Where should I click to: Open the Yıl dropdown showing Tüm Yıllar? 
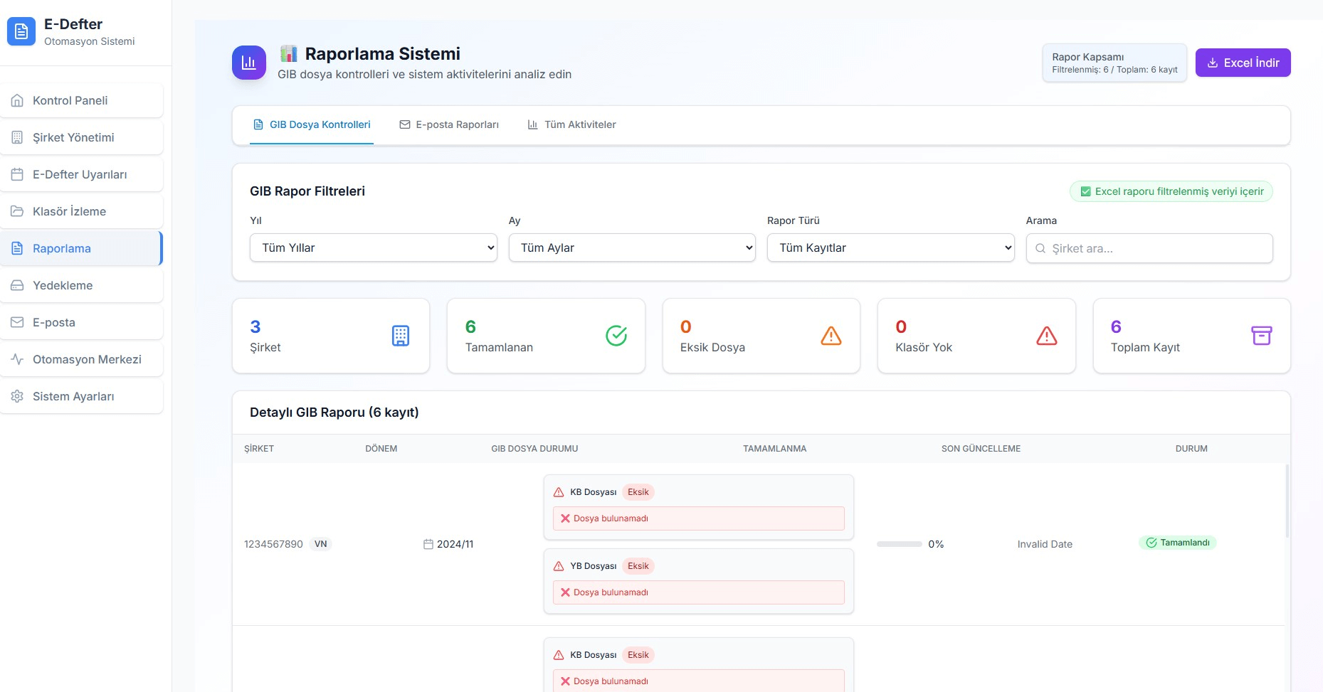pyautogui.click(x=373, y=247)
